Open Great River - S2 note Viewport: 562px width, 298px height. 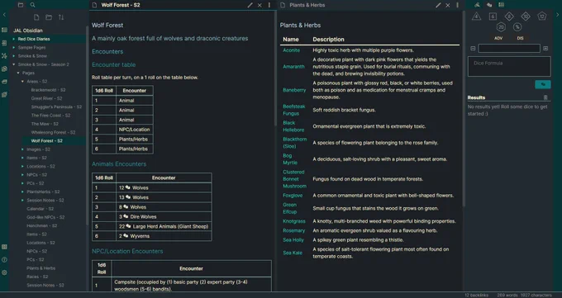coord(46,98)
